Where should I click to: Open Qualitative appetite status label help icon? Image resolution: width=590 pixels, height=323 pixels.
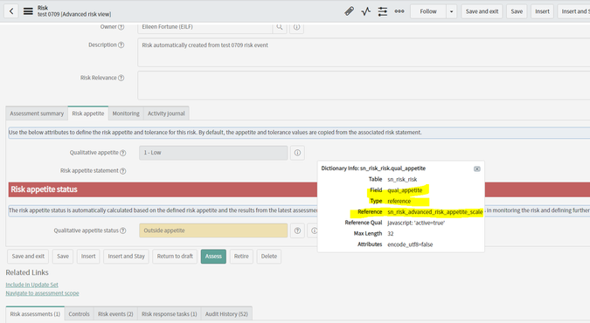tap(122, 230)
